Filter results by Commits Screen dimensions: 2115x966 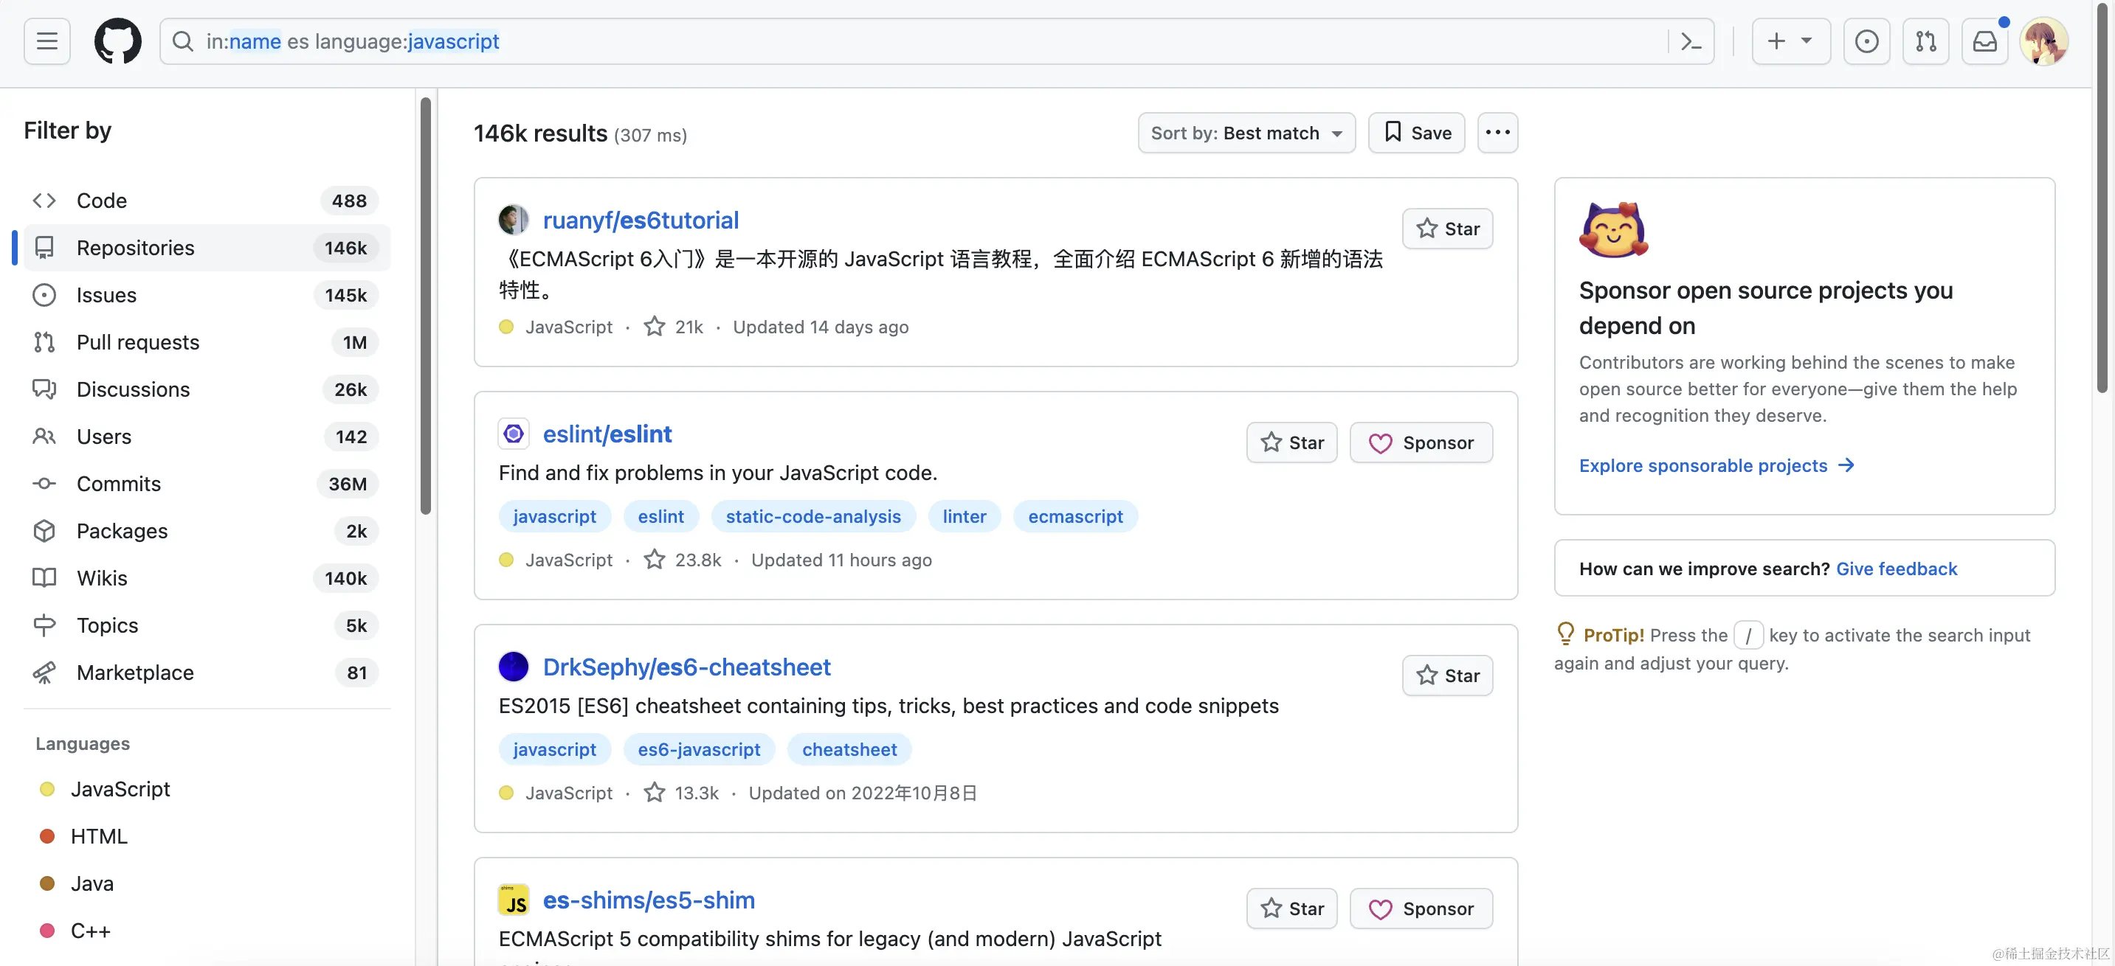pyautogui.click(x=118, y=484)
